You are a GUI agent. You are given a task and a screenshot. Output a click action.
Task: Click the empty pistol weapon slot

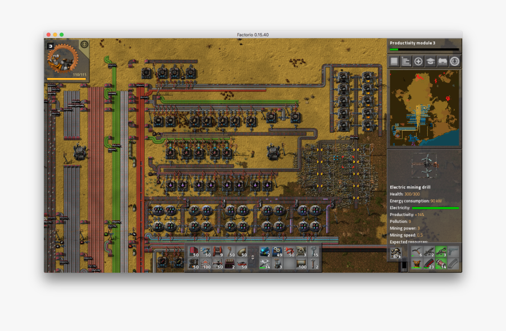453,252
